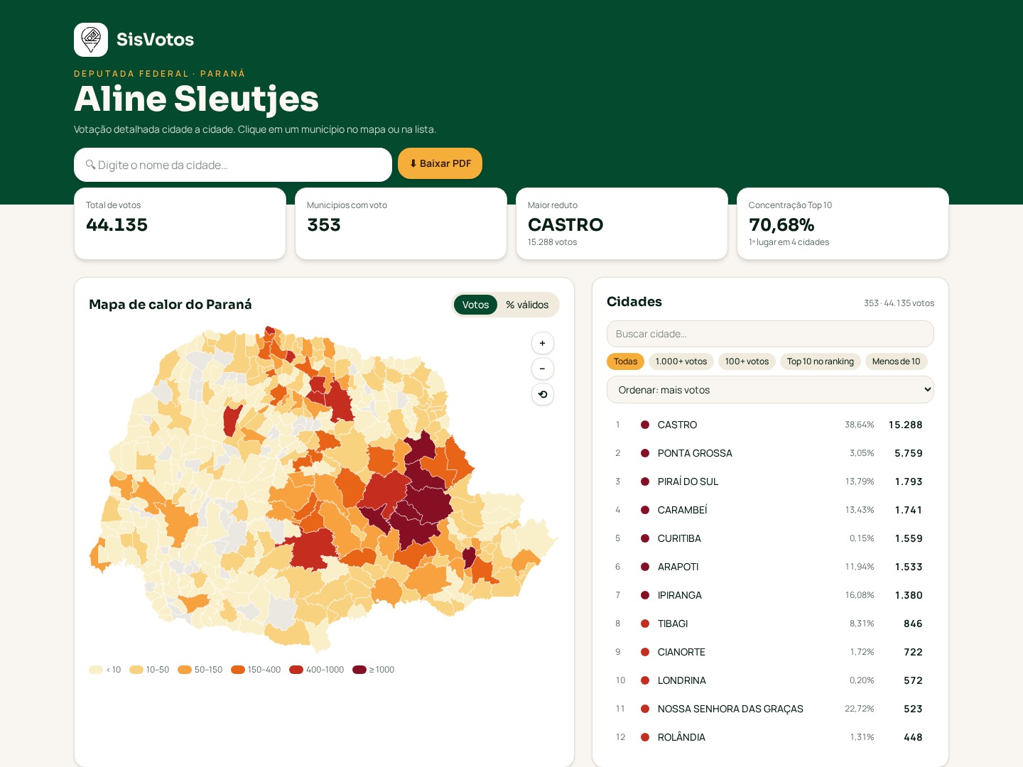Screen dimensions: 1023x767
Task: Switch heat map to % válidos mode
Action: coord(527,305)
